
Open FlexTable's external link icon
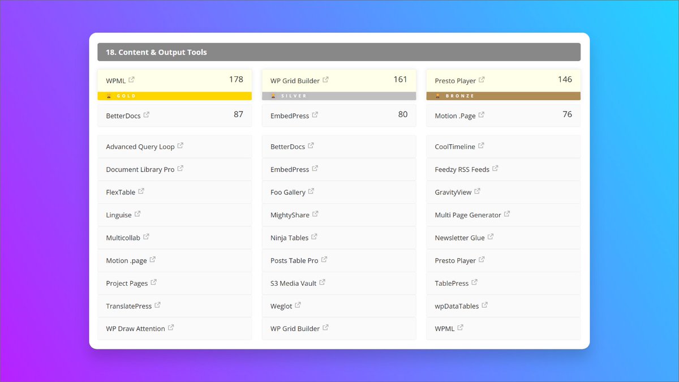141,191
